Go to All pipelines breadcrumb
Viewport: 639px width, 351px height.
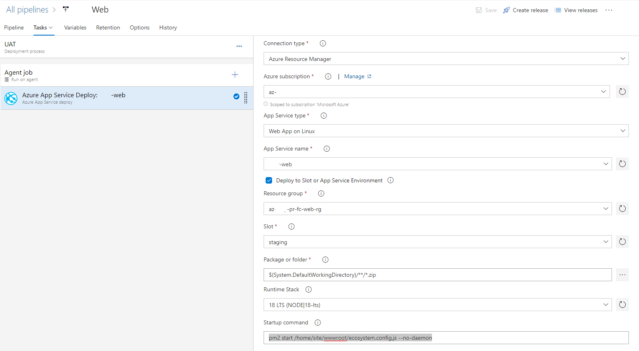[x=27, y=10]
